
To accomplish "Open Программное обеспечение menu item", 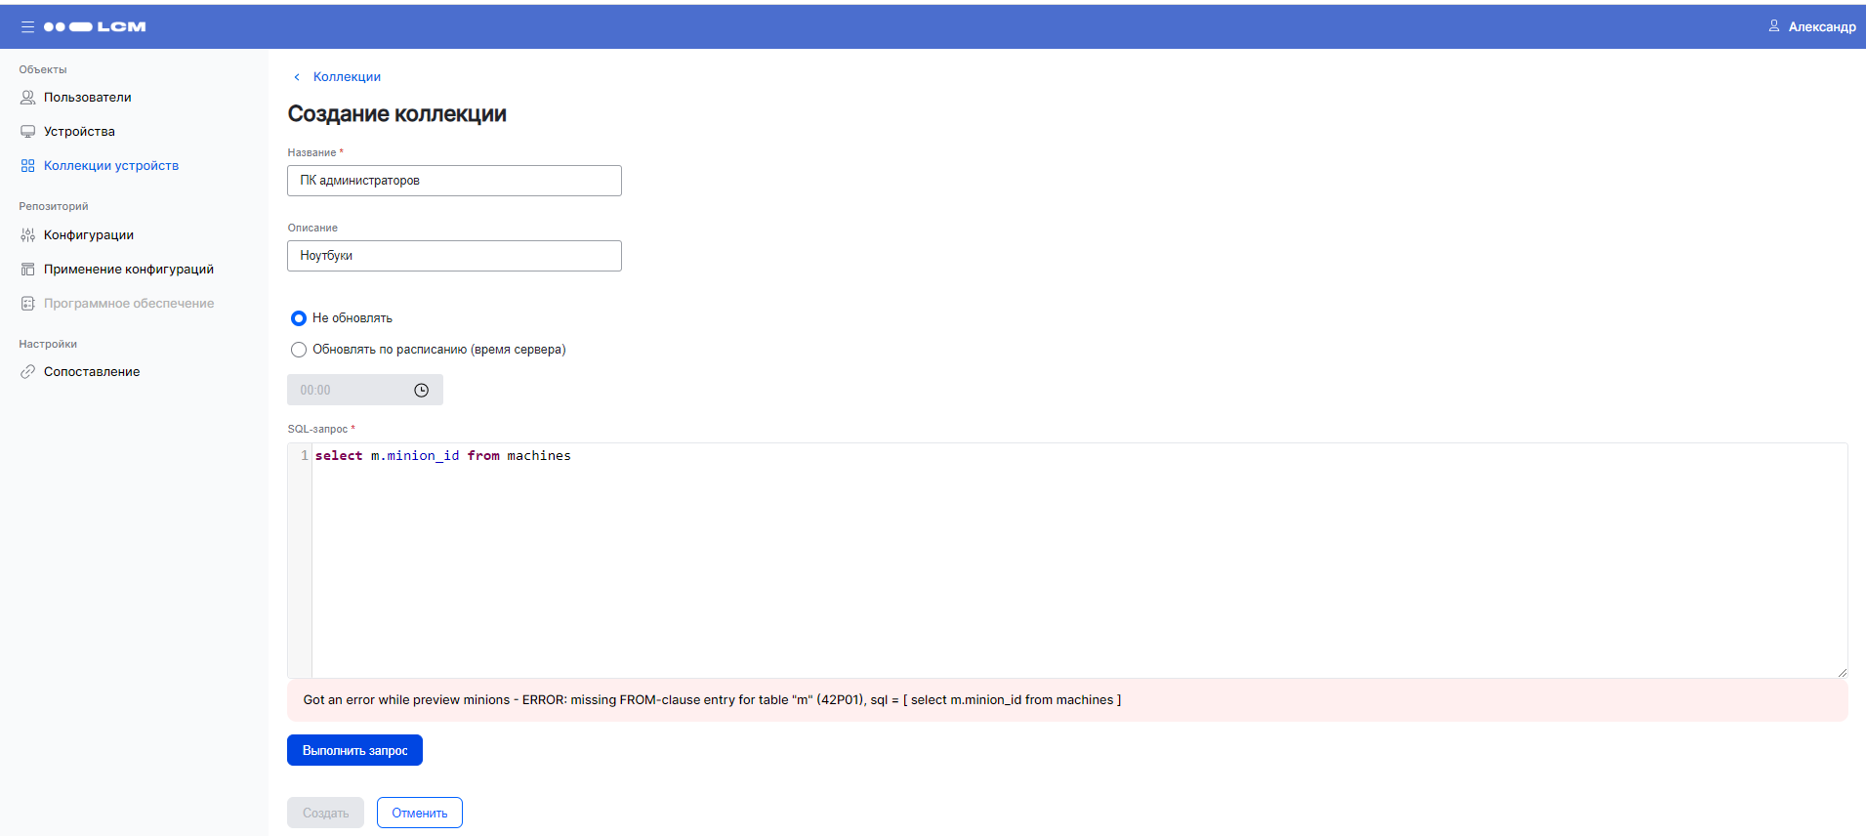I will [128, 304].
